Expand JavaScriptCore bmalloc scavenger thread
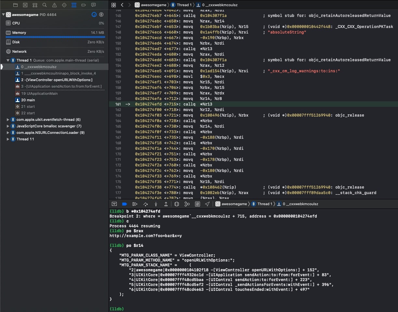The height and width of the screenshot is (312, 398). [8, 126]
